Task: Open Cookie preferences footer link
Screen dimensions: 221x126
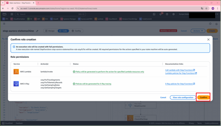Action: 212,123
